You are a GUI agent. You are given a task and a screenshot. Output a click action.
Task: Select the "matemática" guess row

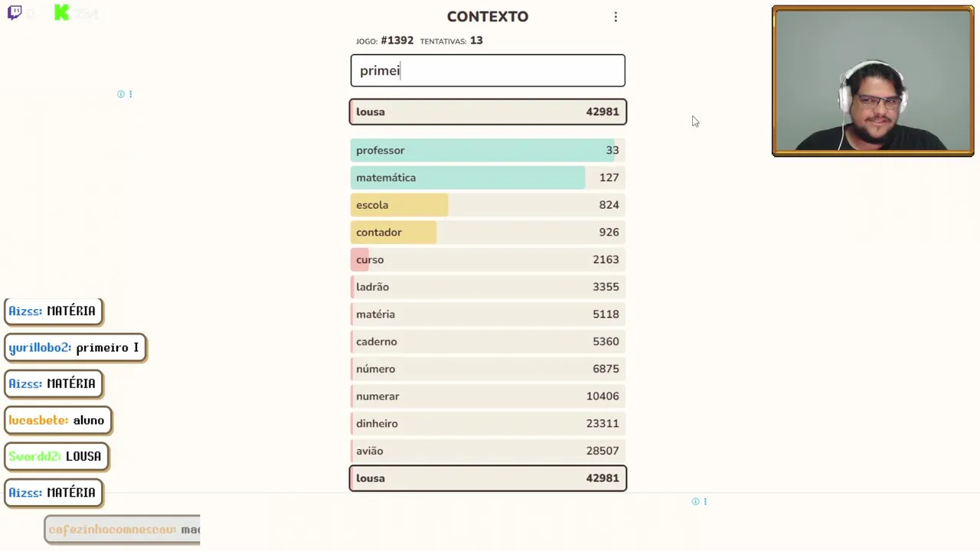point(488,178)
